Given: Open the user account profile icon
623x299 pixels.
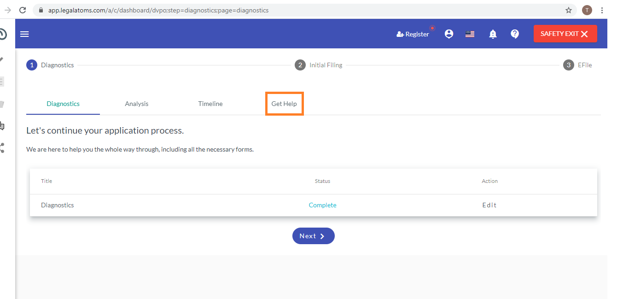Looking at the screenshot, I should coord(449,34).
